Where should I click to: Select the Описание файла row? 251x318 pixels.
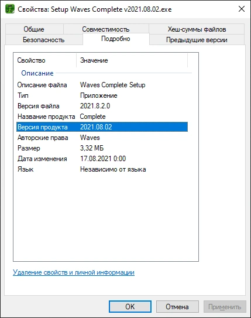point(102,85)
